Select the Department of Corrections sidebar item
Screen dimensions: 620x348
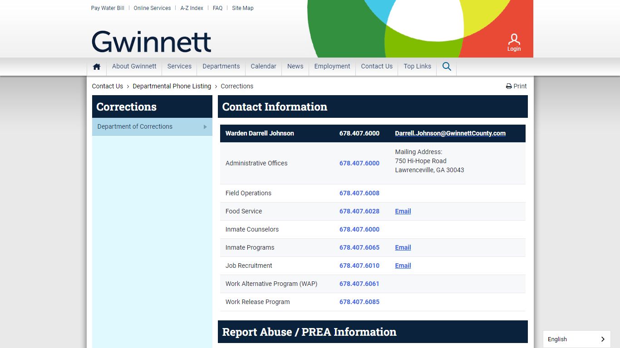pyautogui.click(x=152, y=127)
